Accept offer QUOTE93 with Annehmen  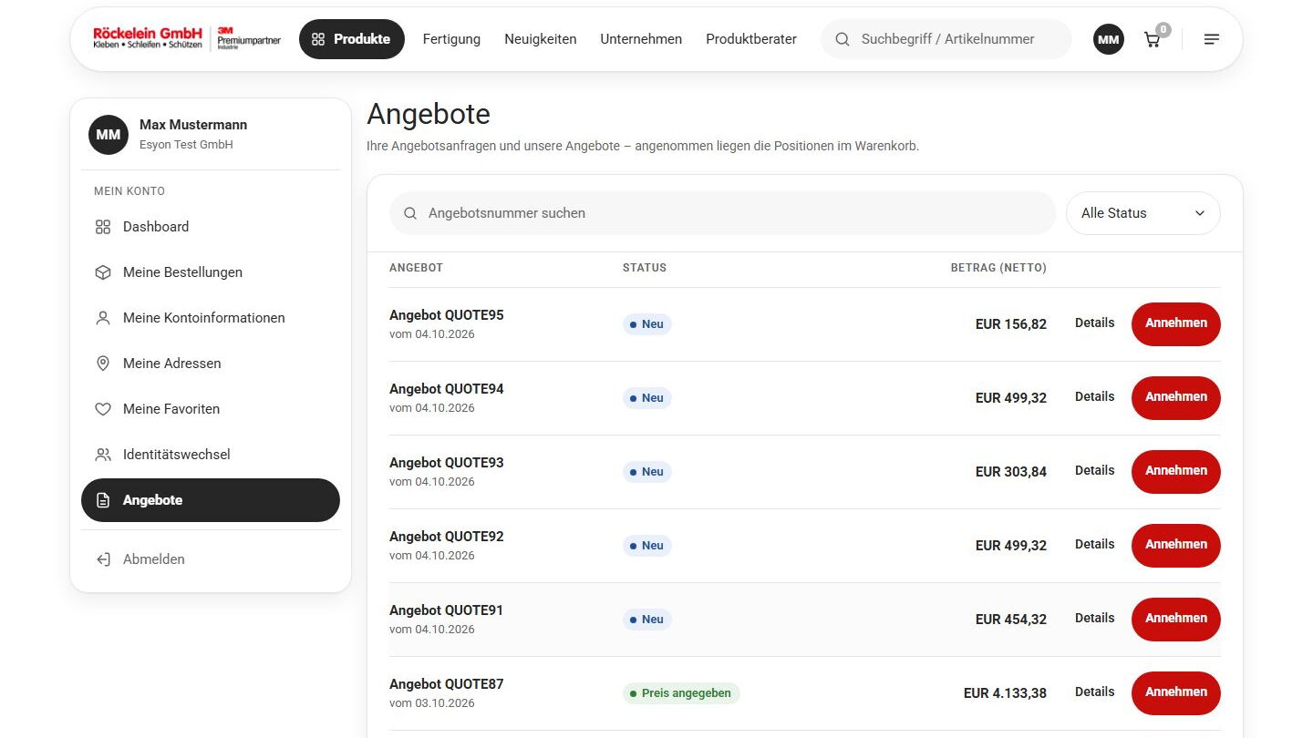[x=1176, y=471]
